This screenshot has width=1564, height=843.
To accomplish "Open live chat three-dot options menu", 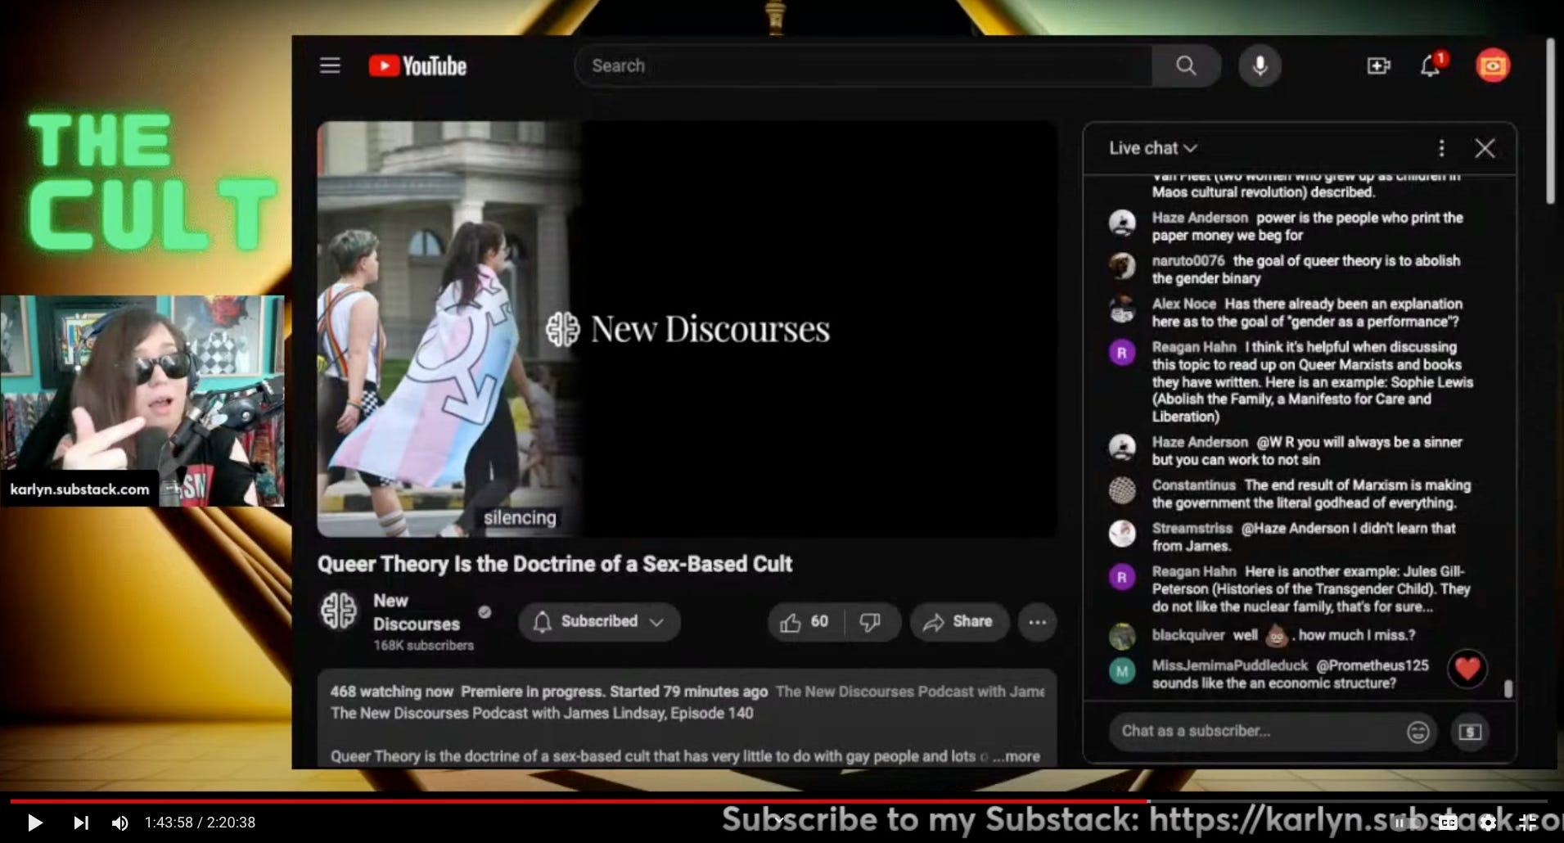I will coord(1441,148).
